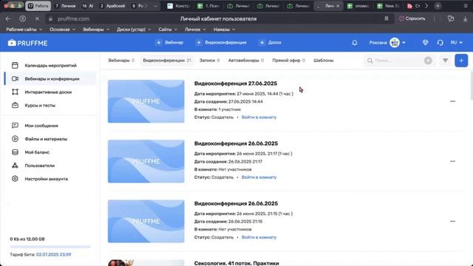473x266 pixels.
Task: Create a new Видеоконференция from header
Action: [222, 43]
